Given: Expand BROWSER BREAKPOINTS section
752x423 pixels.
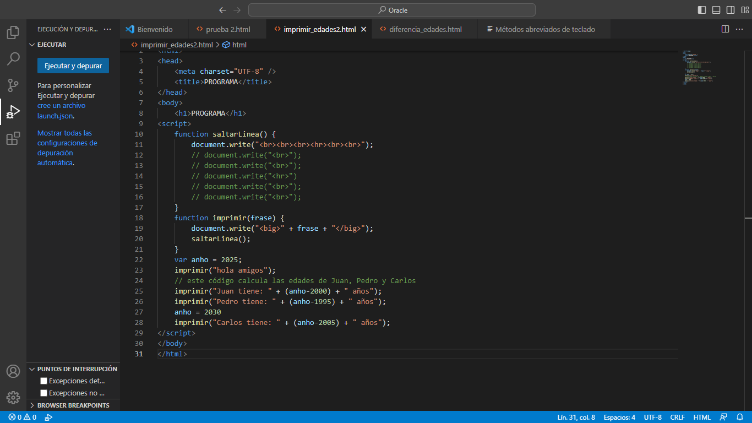Looking at the screenshot, I should click(73, 405).
